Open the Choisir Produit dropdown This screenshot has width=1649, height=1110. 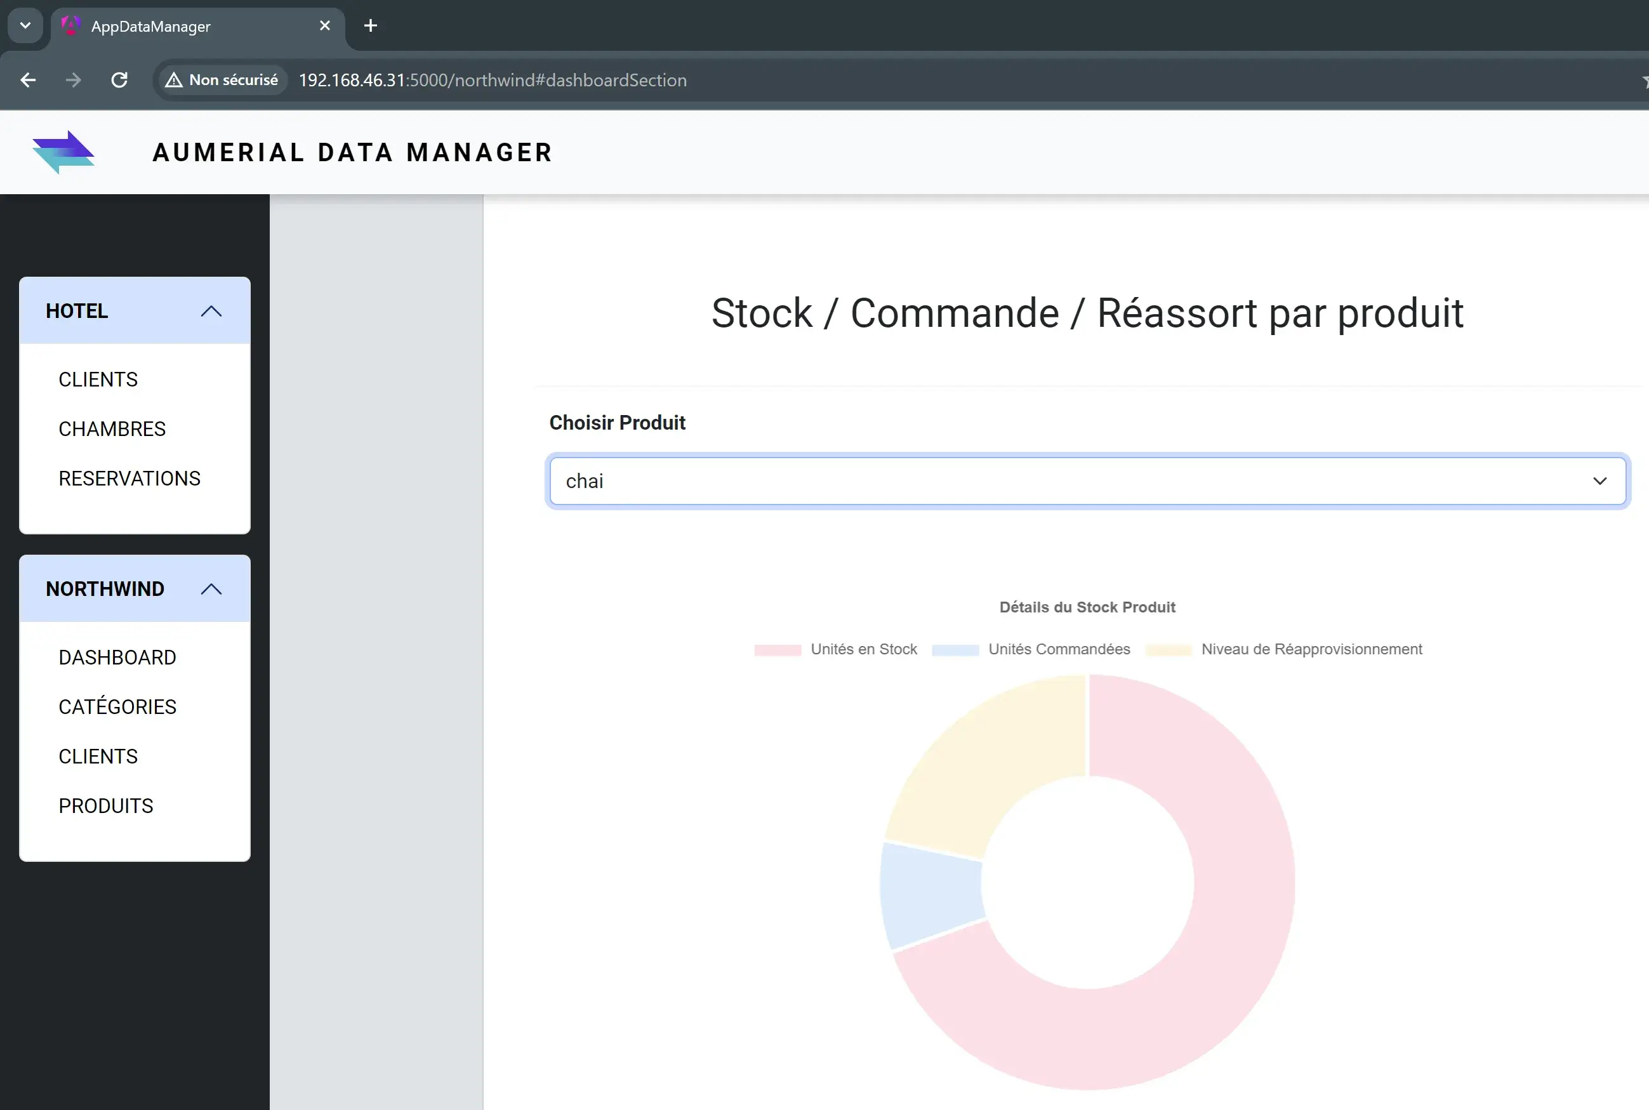tap(1601, 480)
